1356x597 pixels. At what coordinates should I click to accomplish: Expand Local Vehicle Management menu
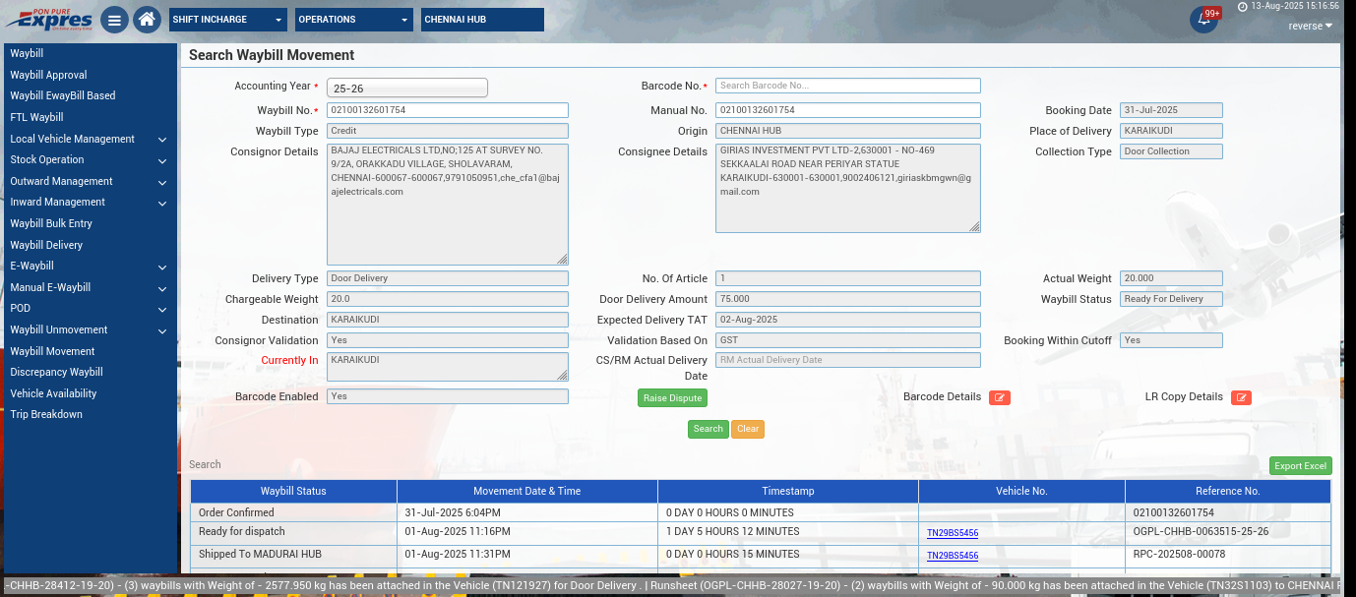click(88, 139)
